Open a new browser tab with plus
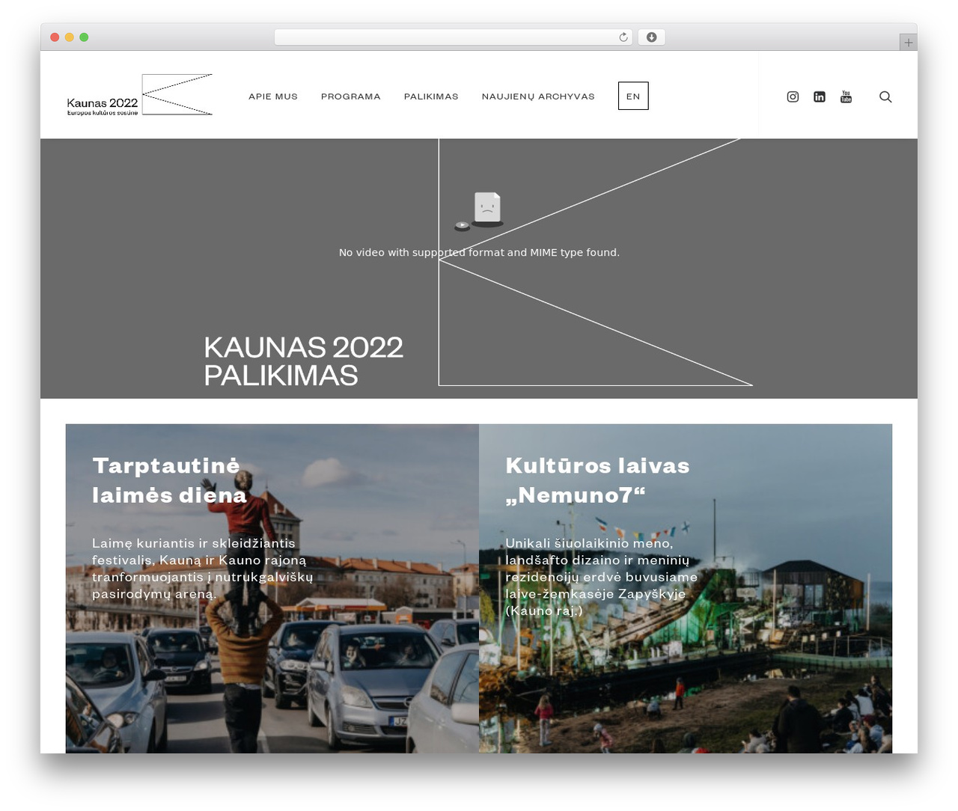 908,43
